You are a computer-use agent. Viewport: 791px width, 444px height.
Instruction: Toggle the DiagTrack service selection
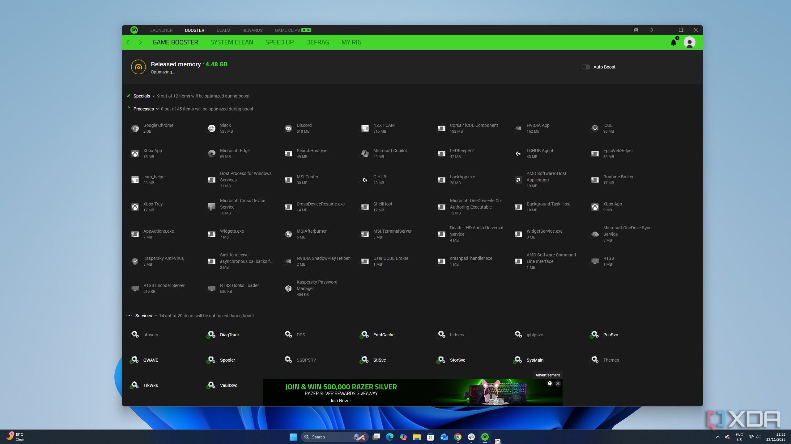click(x=211, y=334)
